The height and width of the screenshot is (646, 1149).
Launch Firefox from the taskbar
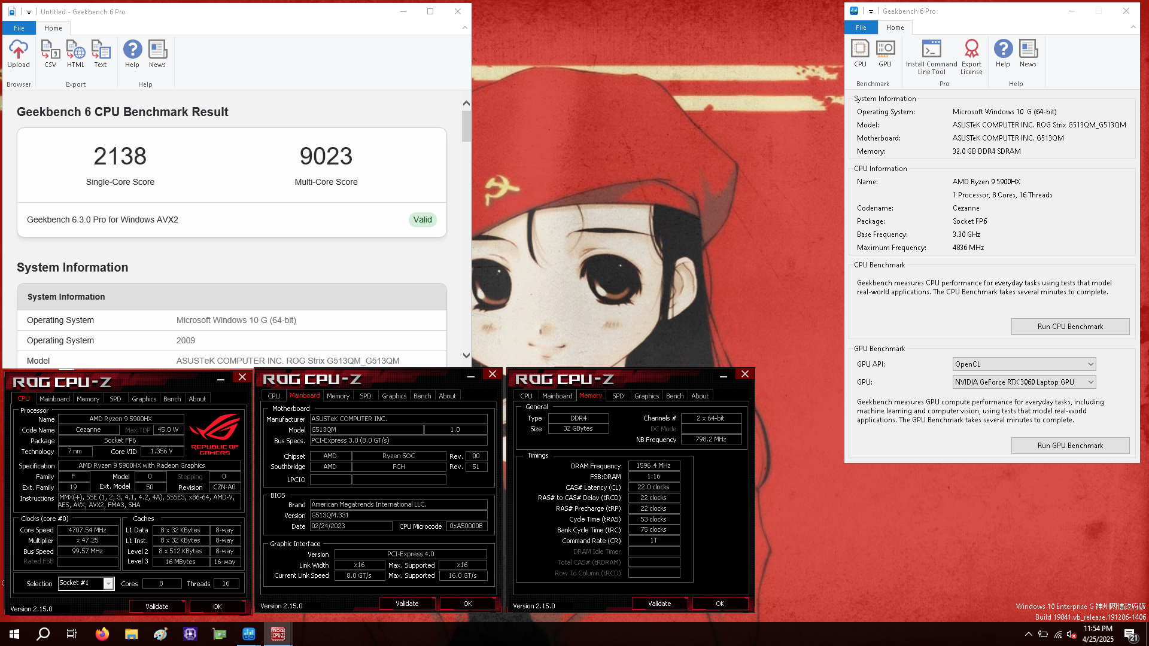(102, 634)
